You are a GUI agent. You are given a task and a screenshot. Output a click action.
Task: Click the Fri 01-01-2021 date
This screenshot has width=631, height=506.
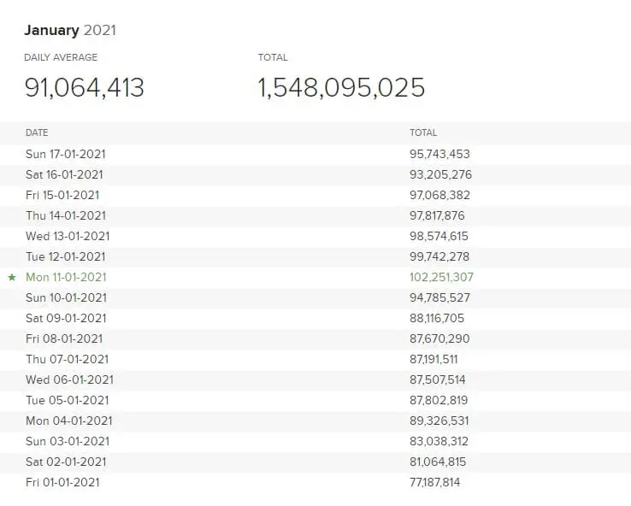[x=62, y=482]
